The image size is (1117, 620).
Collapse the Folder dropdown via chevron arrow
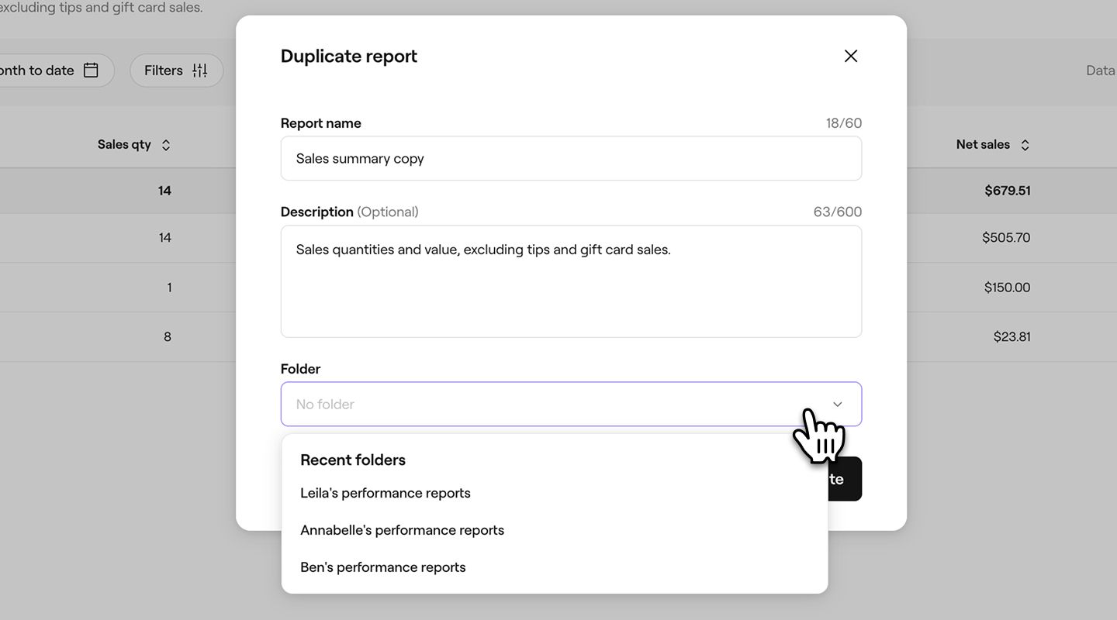point(837,405)
